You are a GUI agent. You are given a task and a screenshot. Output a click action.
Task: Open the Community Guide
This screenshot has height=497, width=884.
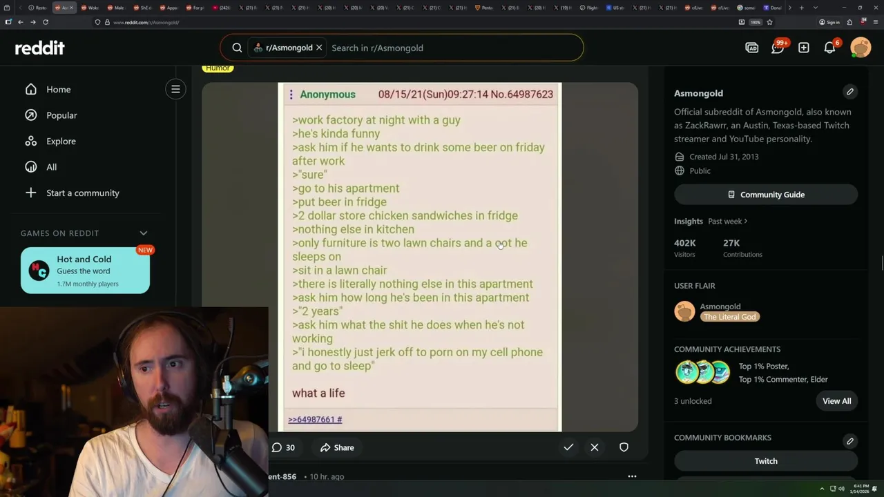[x=766, y=195]
